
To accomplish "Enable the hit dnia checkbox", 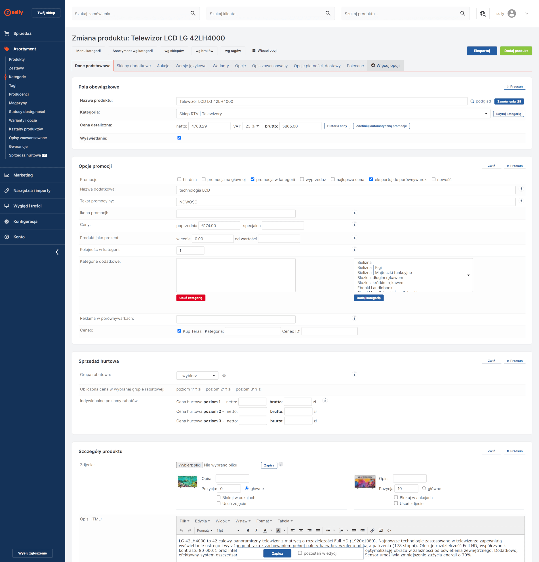I will 179,179.
